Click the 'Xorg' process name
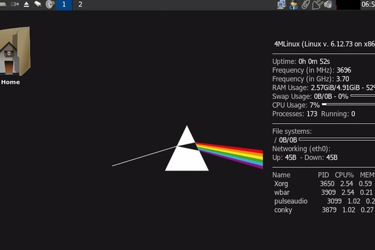Image resolution: width=375 pixels, height=250 pixels. 281,184
